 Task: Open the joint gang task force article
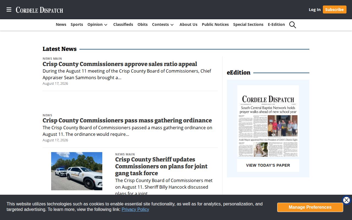161,166
